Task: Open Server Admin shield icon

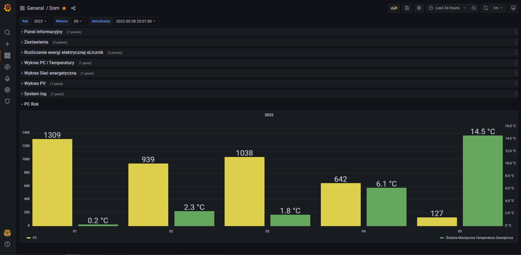Action: [x=7, y=101]
